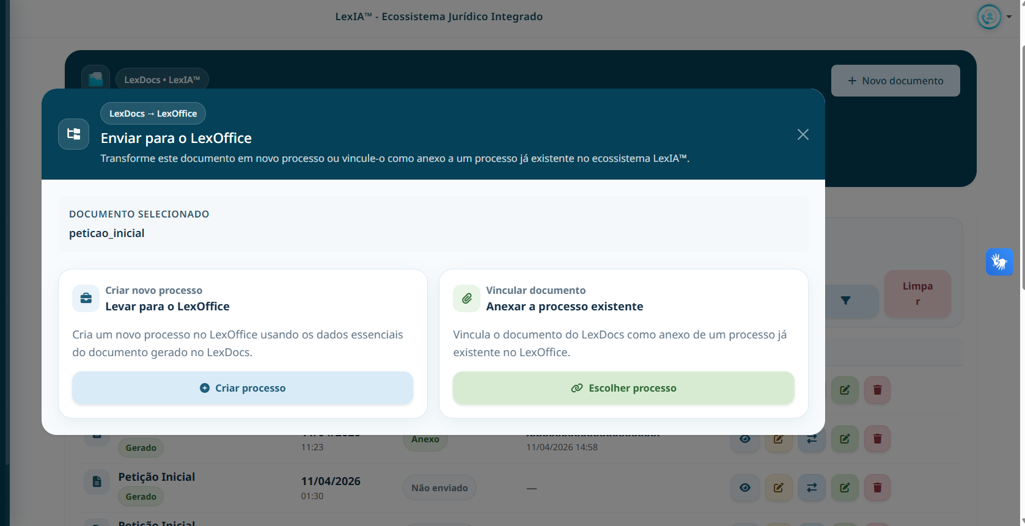This screenshot has height=526, width=1025.
Task: Click yellow edit icon in the 11:23 row
Action: pyautogui.click(x=778, y=439)
